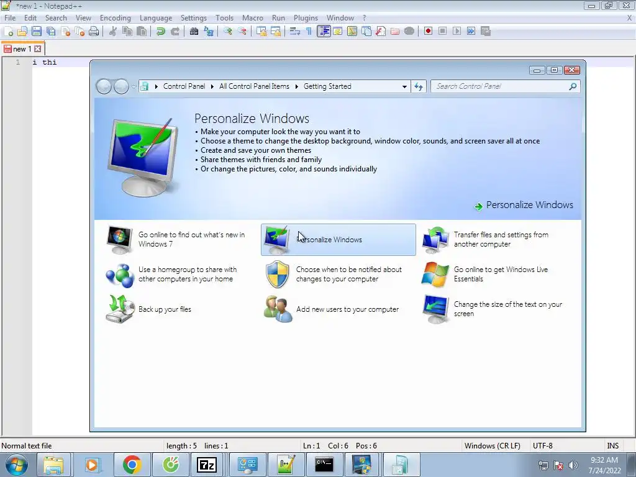
Task: Open the File menu
Action: click(x=10, y=18)
